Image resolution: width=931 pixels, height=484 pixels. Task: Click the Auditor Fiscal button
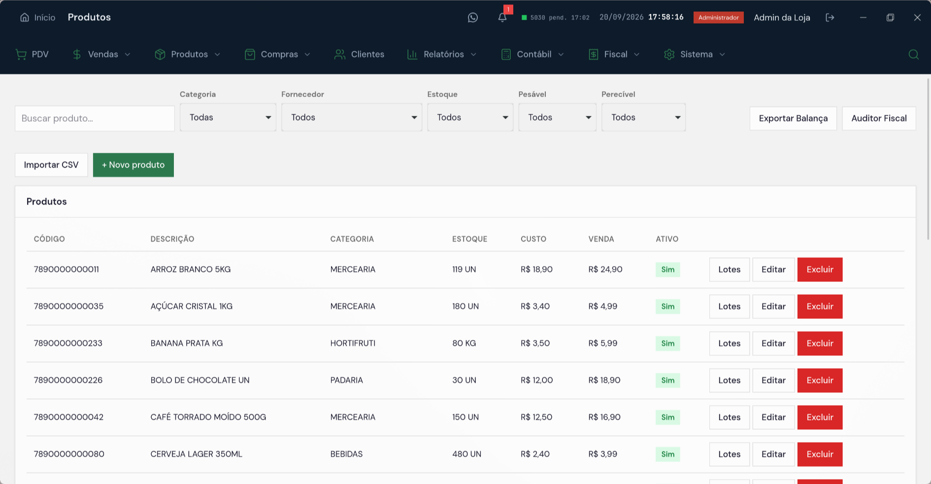tap(879, 118)
